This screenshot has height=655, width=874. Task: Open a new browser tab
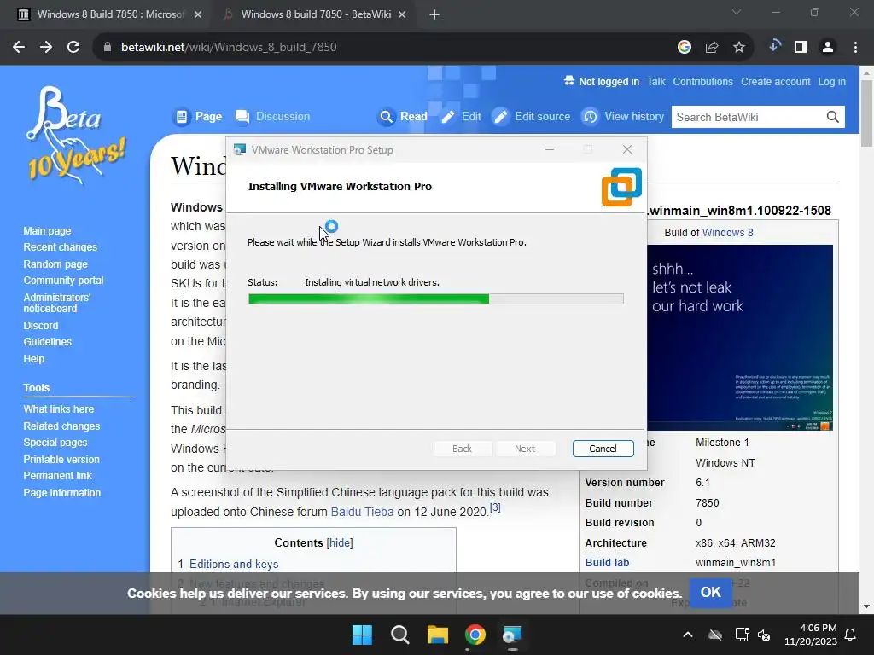434,14
